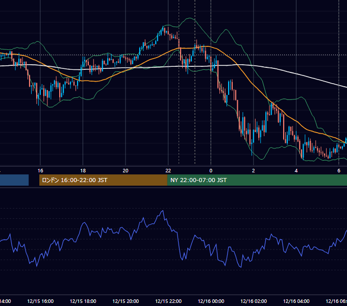The width and height of the screenshot is (347, 306).
Task: Click the 4 hour label on chart axis
Action: [296, 171]
